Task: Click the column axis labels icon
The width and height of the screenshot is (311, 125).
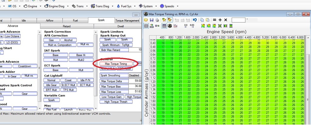Action: (x=152, y=26)
